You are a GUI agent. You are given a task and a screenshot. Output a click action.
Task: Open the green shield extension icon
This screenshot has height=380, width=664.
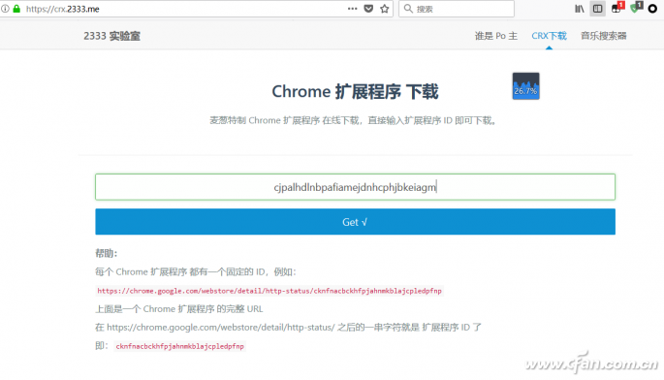click(636, 8)
